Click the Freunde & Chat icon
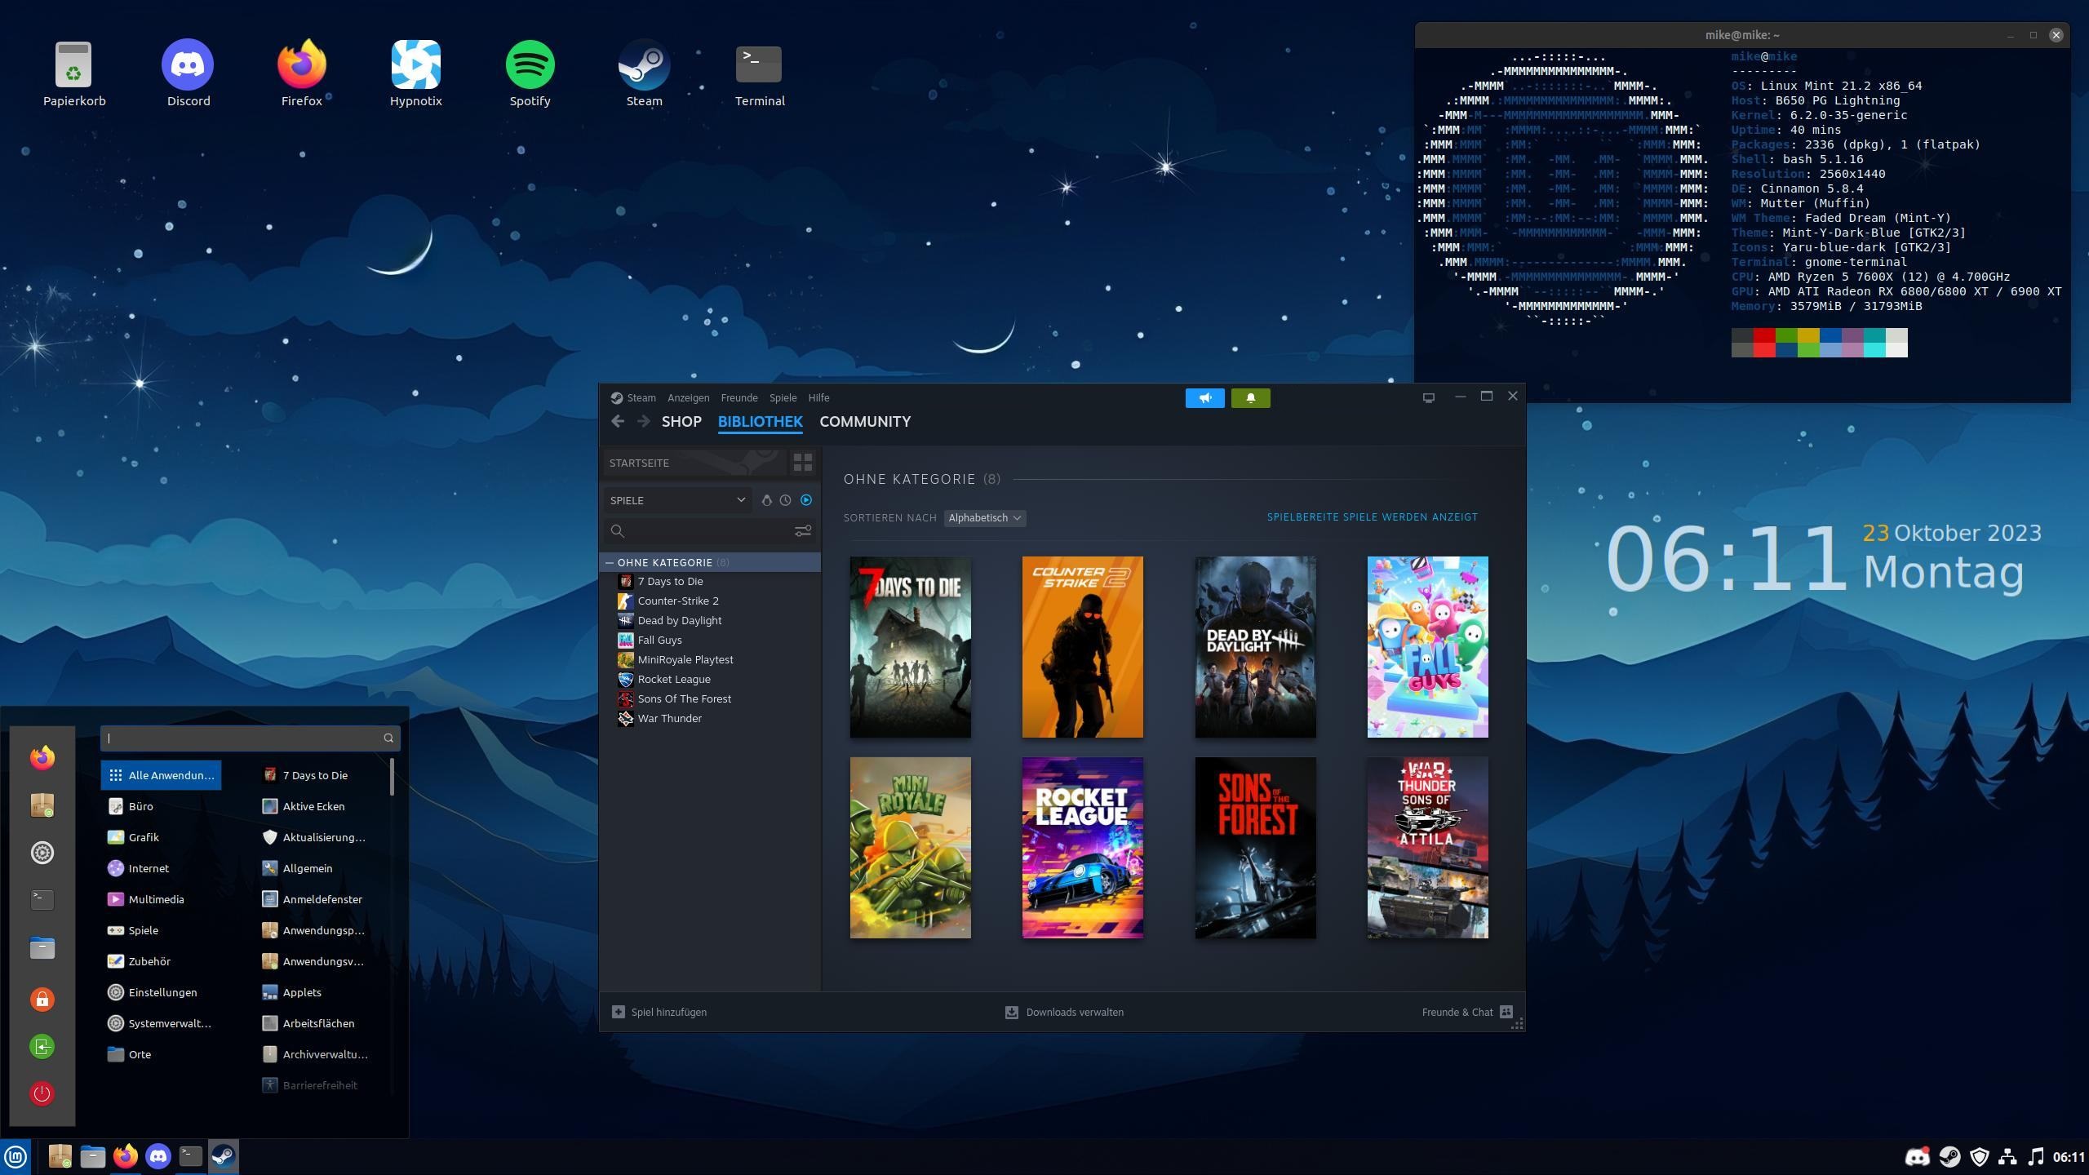Image resolution: width=2089 pixels, height=1175 pixels. pyautogui.click(x=1506, y=1012)
